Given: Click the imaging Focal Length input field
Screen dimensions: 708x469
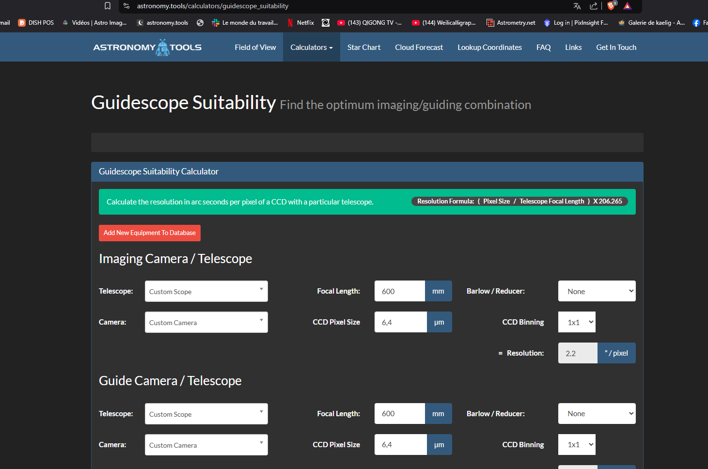Looking at the screenshot, I should 400,291.
